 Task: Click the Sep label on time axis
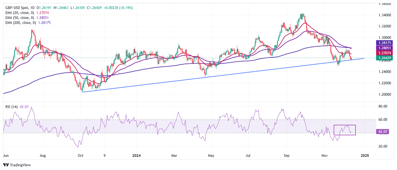[x=286, y=156]
